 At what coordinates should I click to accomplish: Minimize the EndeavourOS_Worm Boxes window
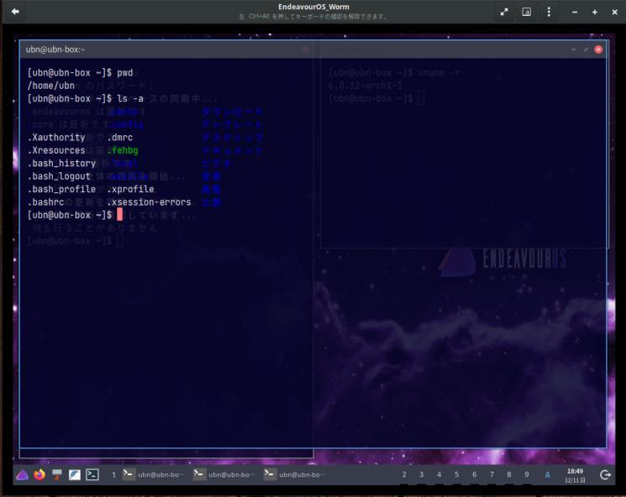[575, 13]
